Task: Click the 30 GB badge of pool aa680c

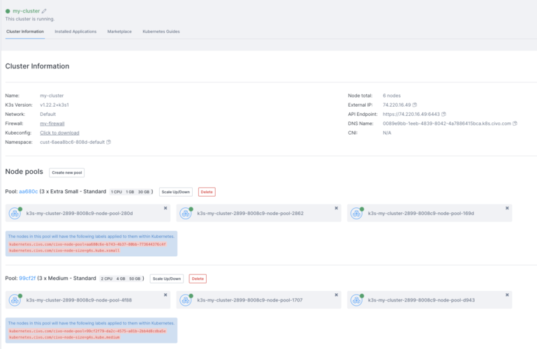Action: (x=144, y=192)
